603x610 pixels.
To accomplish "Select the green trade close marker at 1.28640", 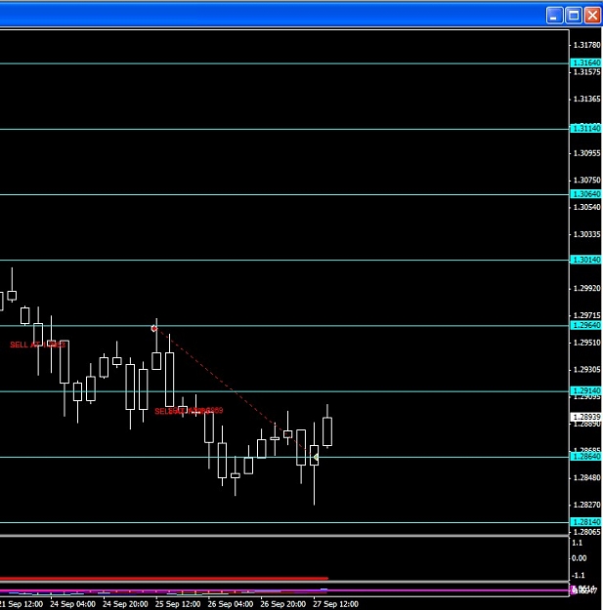I will [316, 458].
